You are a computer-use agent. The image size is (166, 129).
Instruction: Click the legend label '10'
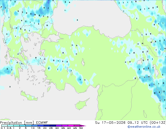[33, 128]
